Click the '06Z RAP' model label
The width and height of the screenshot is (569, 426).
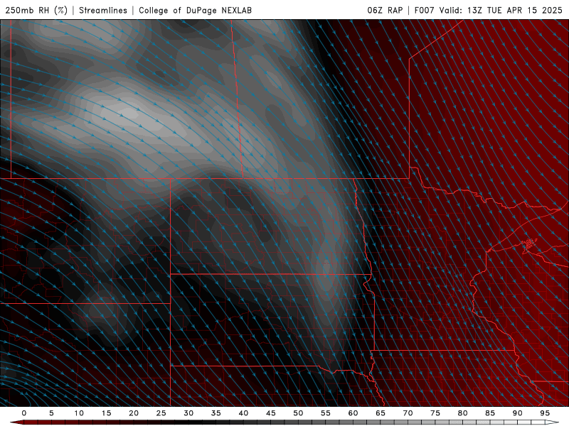[385, 10]
